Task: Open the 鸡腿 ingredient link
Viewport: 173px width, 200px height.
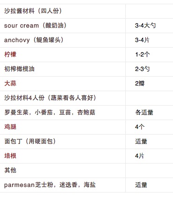Action: coord(10,127)
